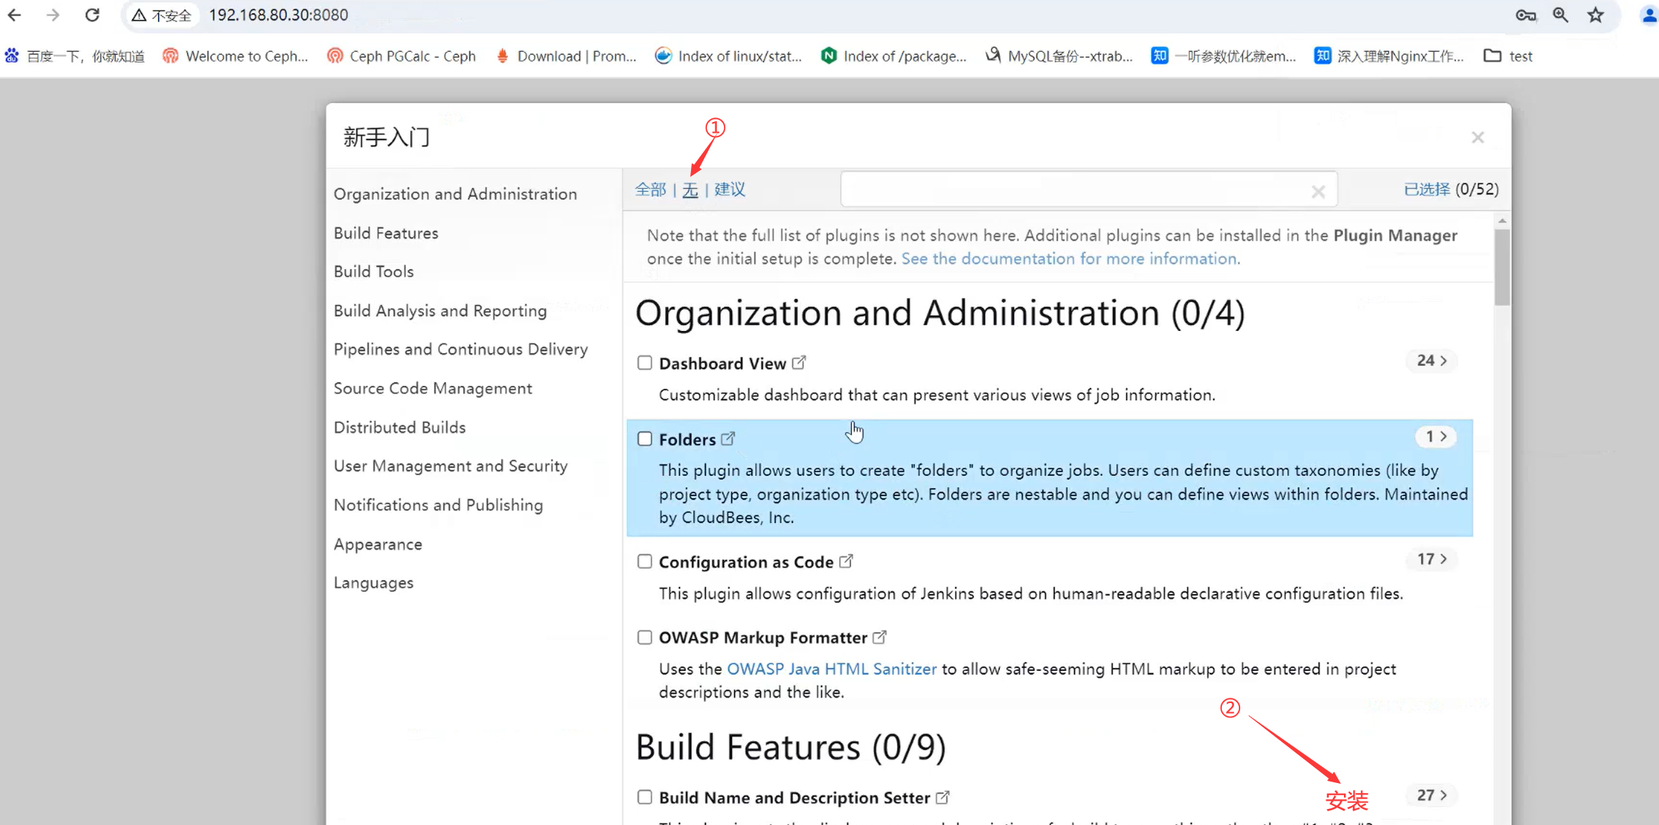Open Dashboard View external link icon
This screenshot has height=825, width=1659.
(x=799, y=362)
